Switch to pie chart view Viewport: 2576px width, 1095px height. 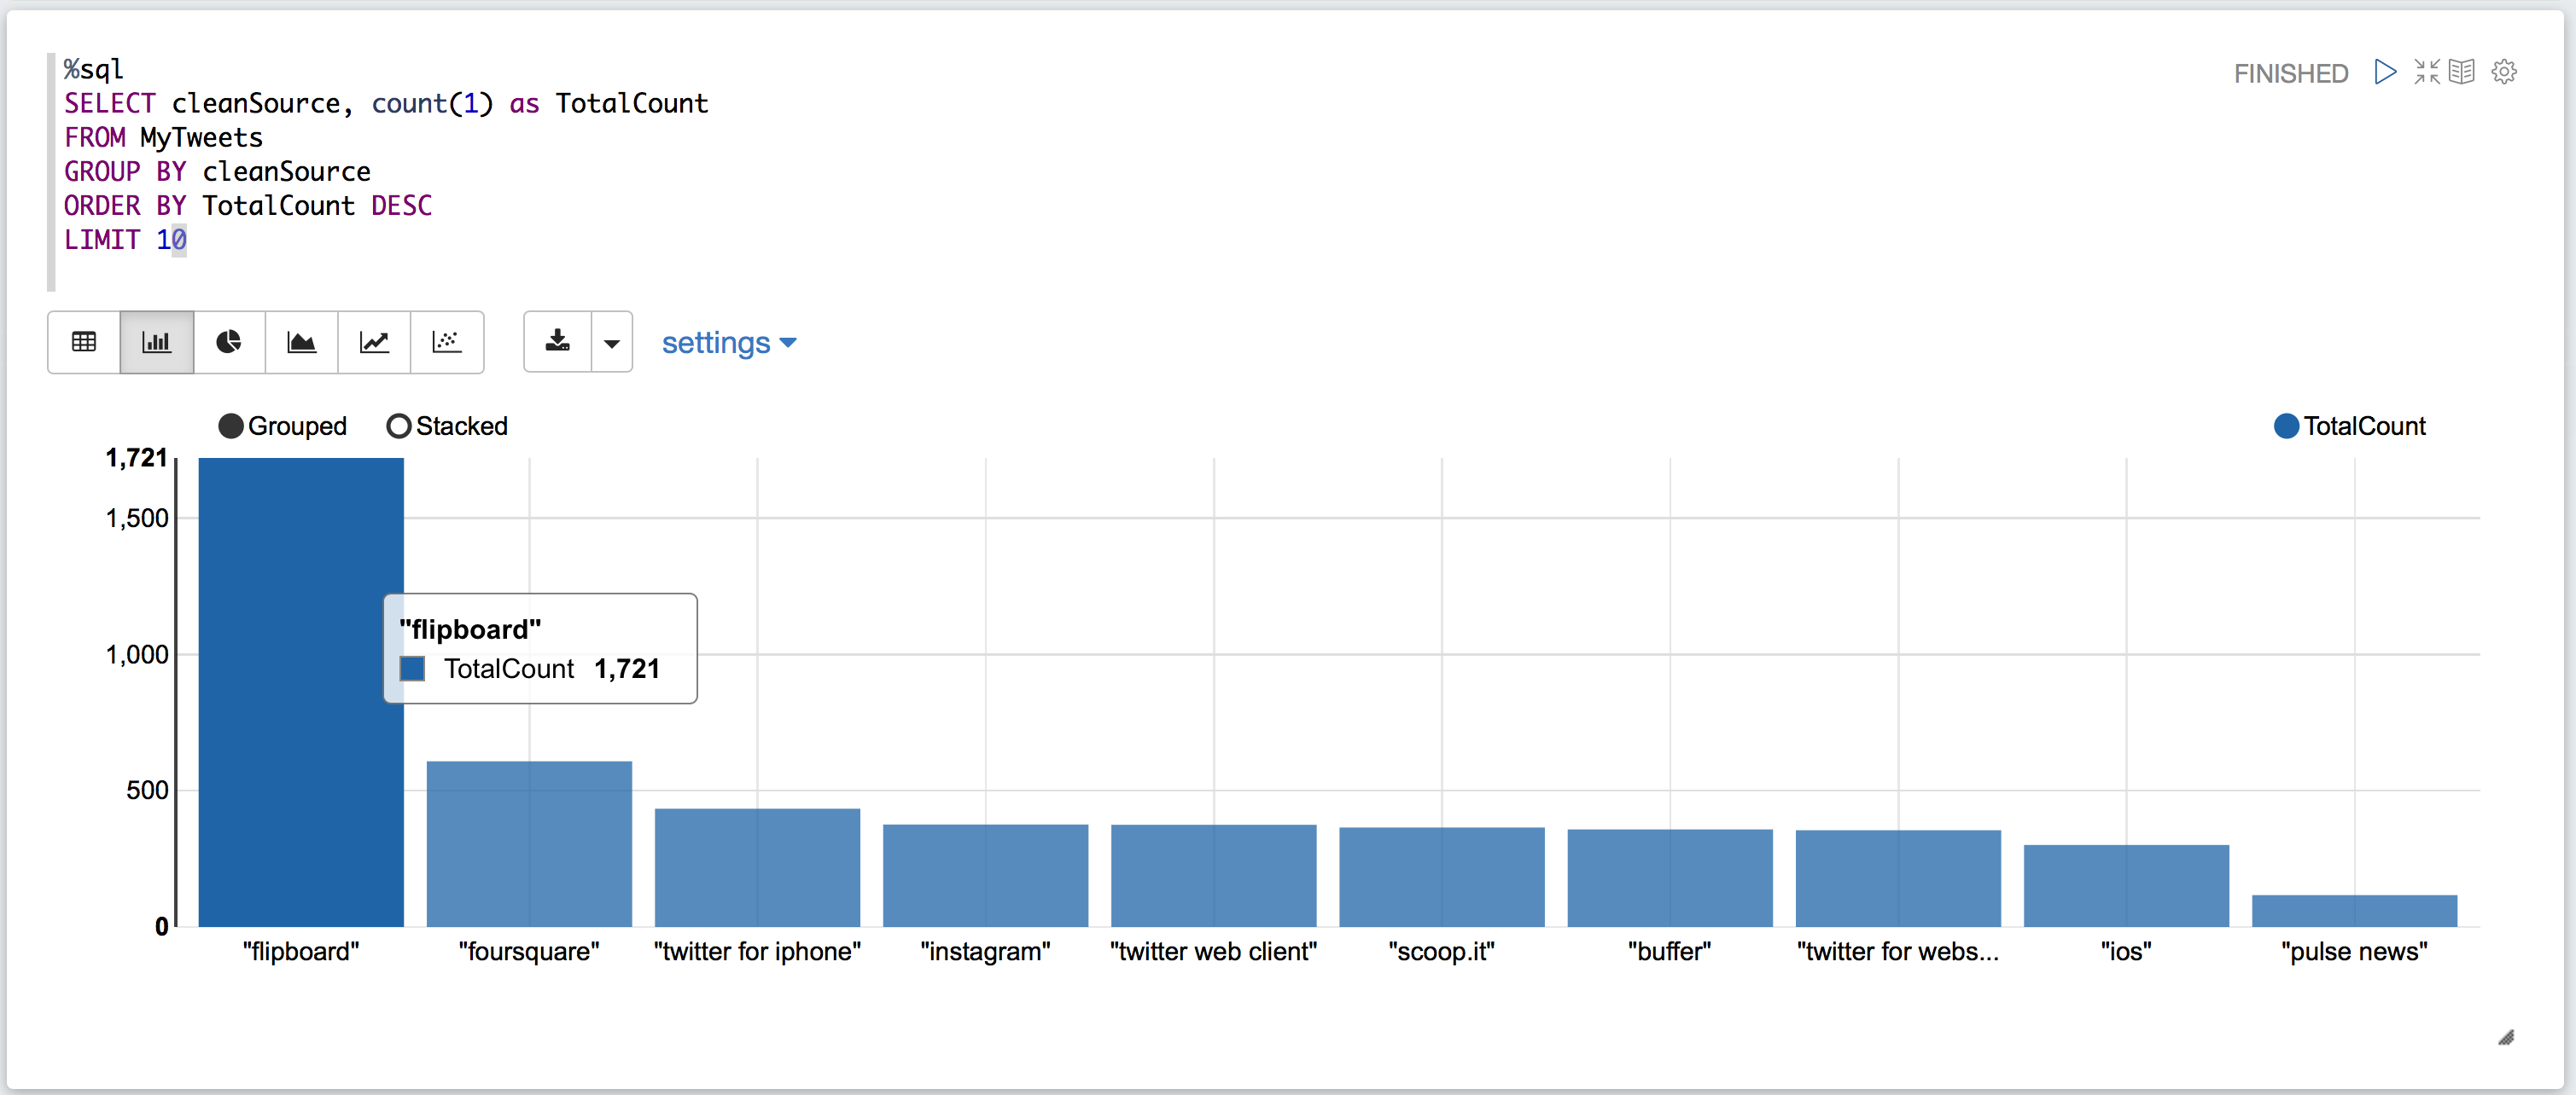[229, 343]
